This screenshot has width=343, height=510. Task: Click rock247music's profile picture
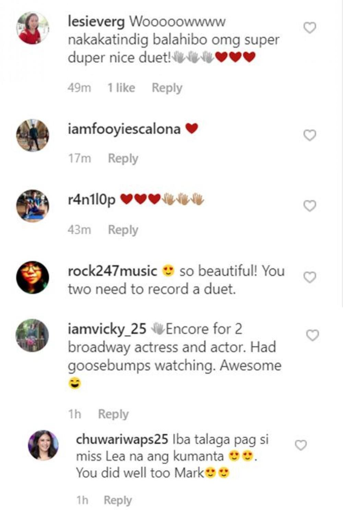(33, 277)
